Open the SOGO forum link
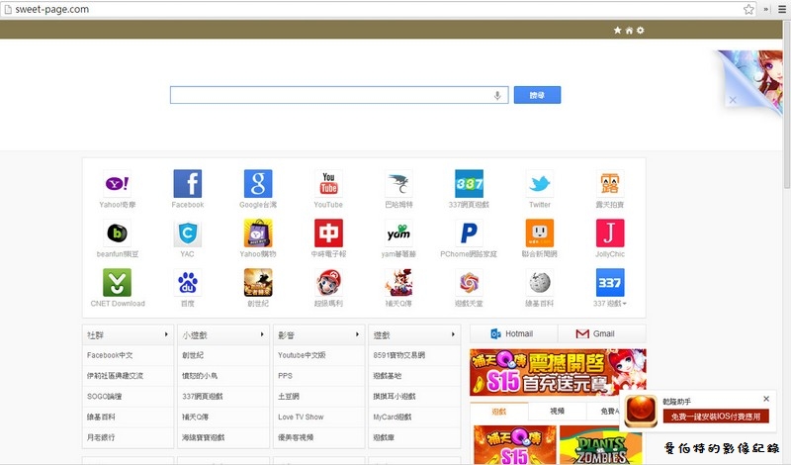The image size is (791, 465). tap(105, 397)
